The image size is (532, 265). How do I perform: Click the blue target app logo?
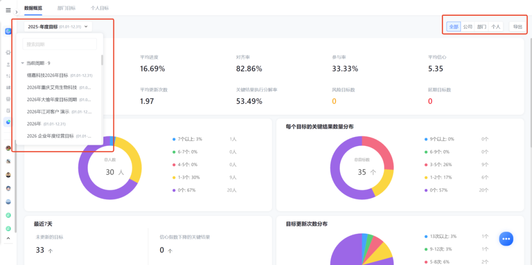tap(8, 32)
